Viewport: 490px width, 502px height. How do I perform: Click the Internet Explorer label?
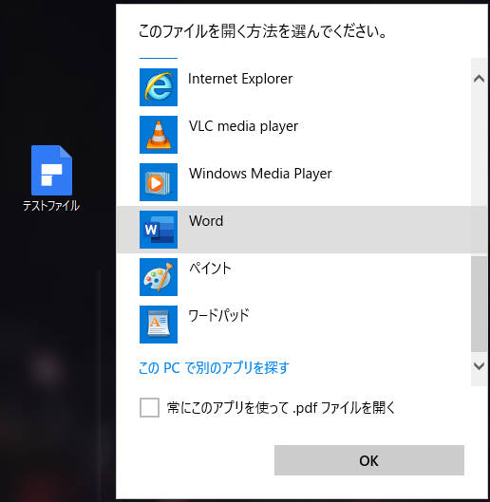click(x=240, y=79)
